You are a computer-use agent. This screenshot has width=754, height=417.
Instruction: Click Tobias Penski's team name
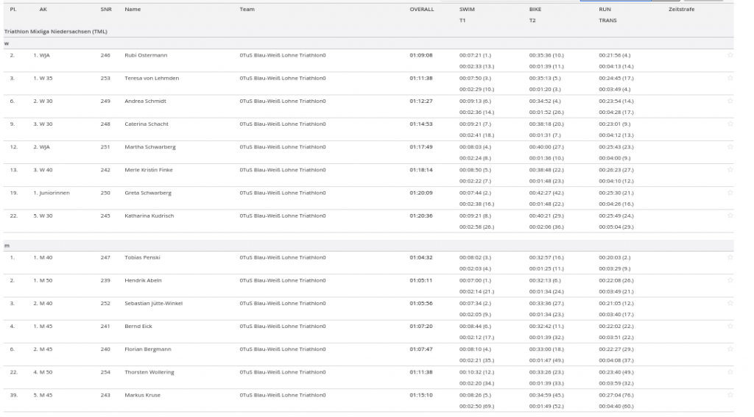[x=283, y=257]
